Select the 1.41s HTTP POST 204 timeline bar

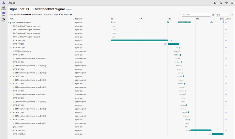click(139, 40)
